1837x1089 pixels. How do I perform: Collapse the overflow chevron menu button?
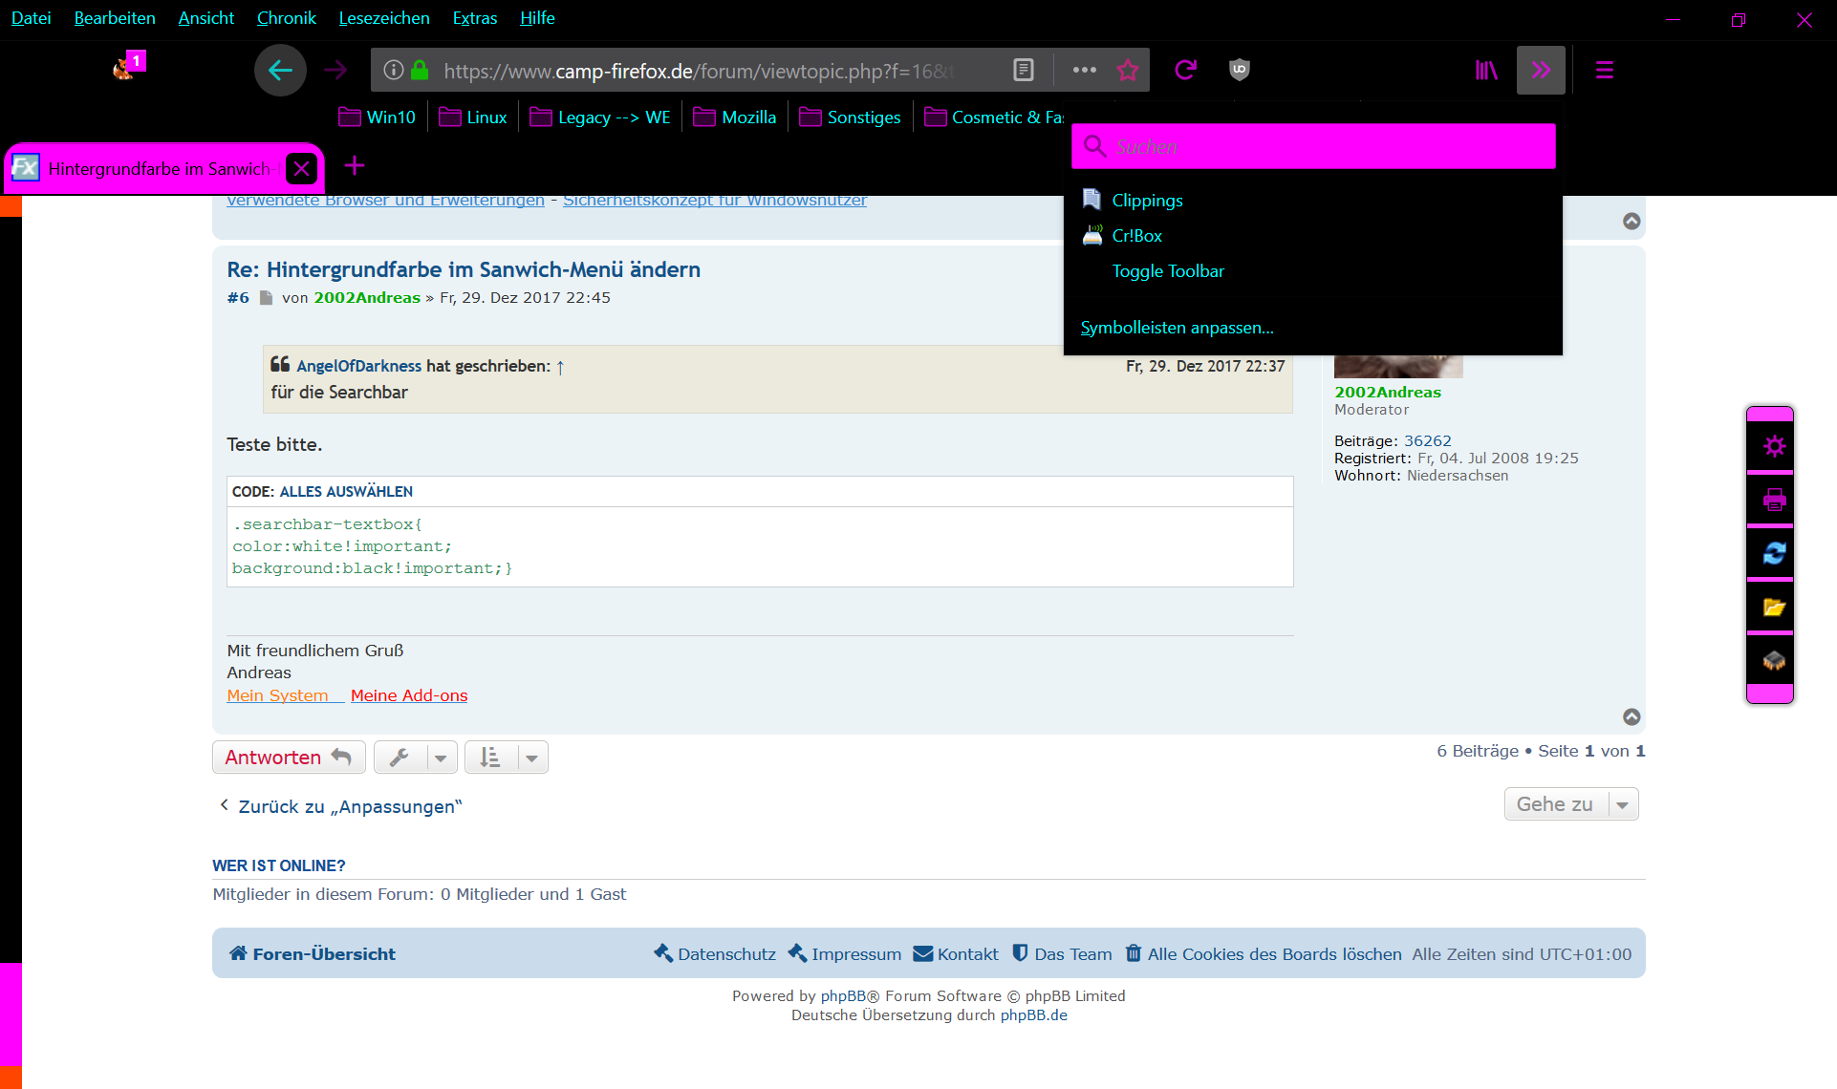pyautogui.click(x=1541, y=70)
